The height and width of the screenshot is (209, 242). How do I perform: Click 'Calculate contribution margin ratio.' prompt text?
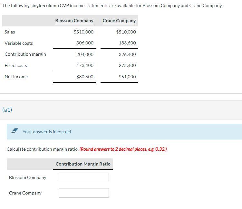(x=43, y=149)
